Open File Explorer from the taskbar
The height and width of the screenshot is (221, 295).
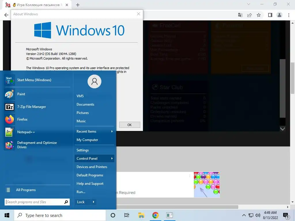tap(141, 215)
